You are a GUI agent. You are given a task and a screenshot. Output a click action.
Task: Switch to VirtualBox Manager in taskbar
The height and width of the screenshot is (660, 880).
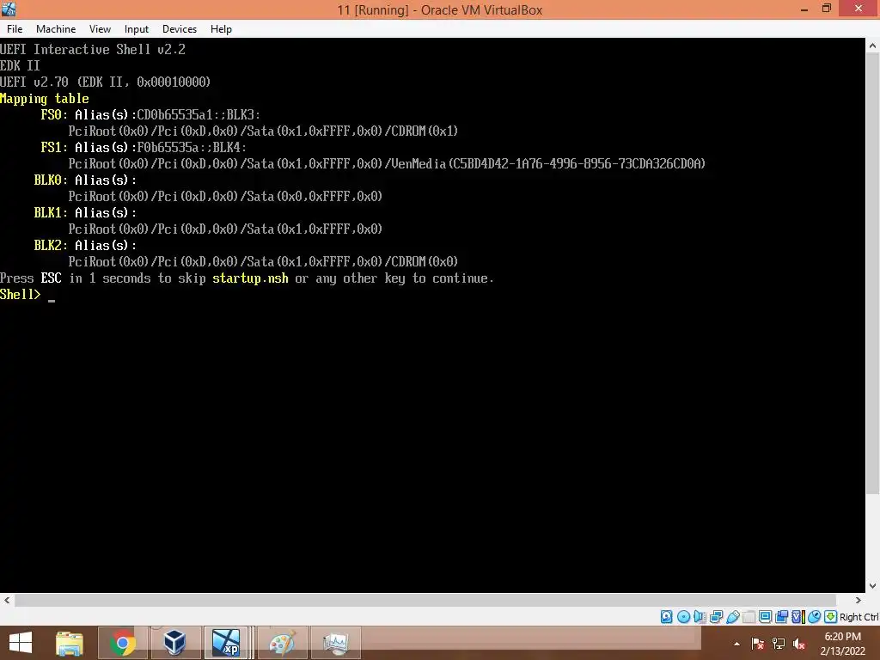coord(174,643)
